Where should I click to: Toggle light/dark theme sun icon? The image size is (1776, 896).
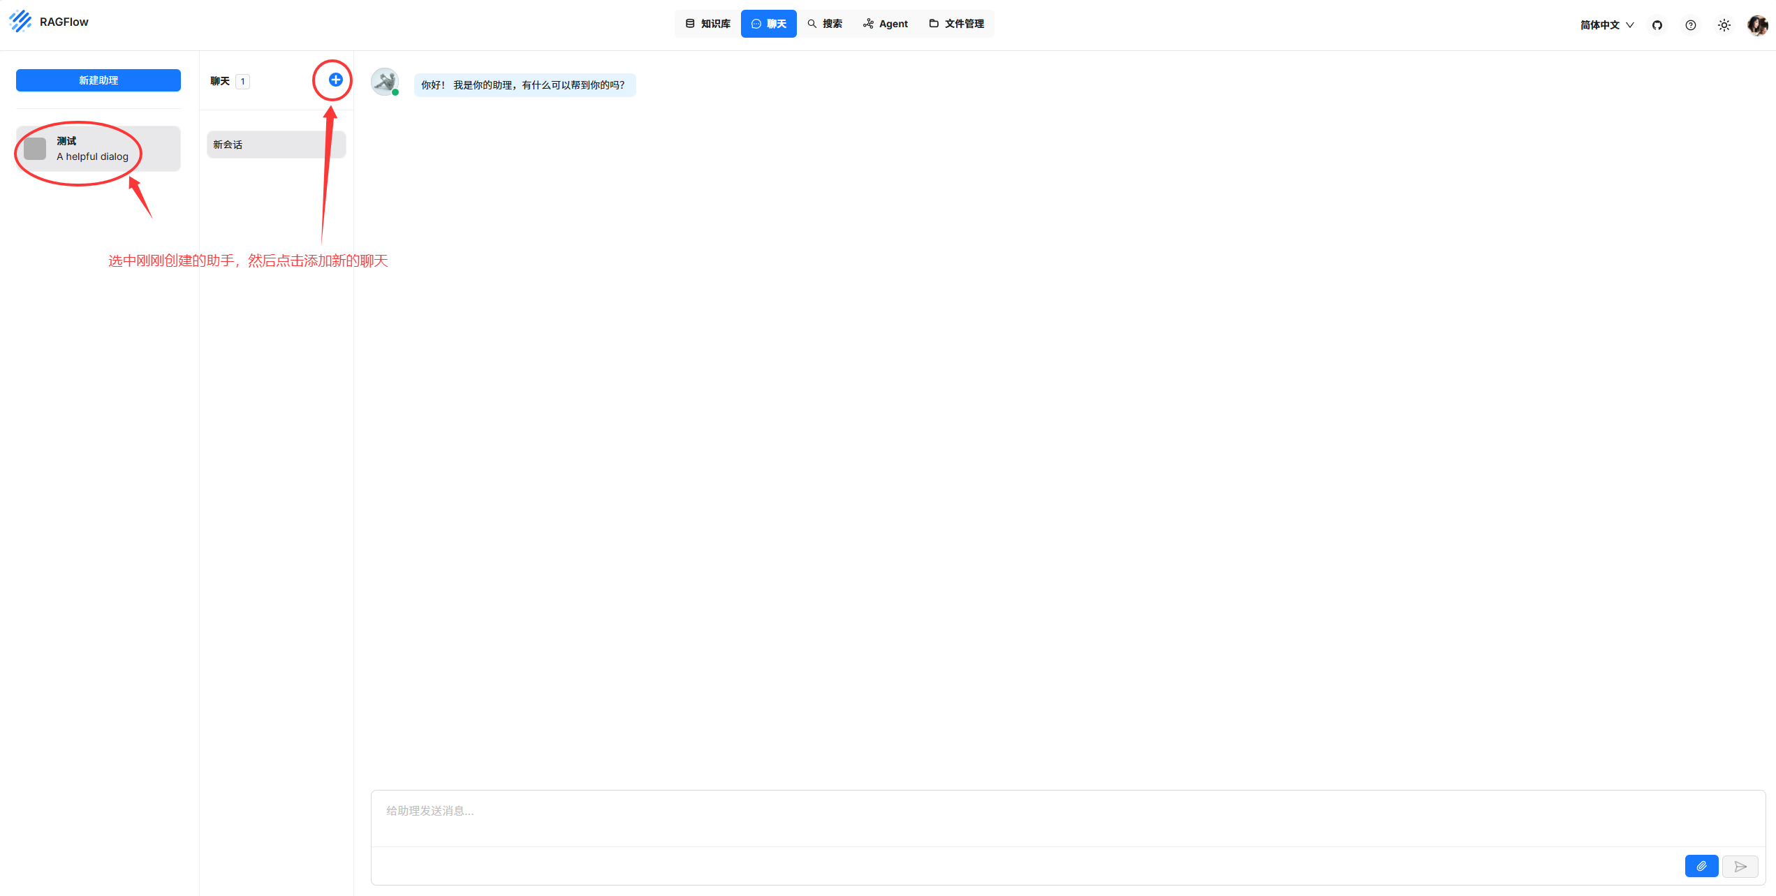click(x=1724, y=25)
